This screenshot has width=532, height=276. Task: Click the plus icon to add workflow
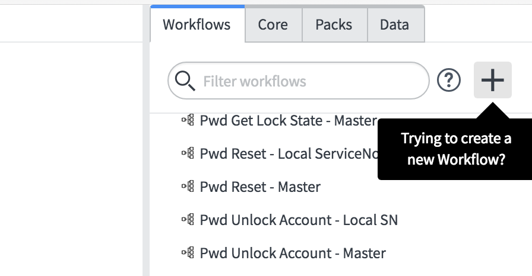pos(493,80)
